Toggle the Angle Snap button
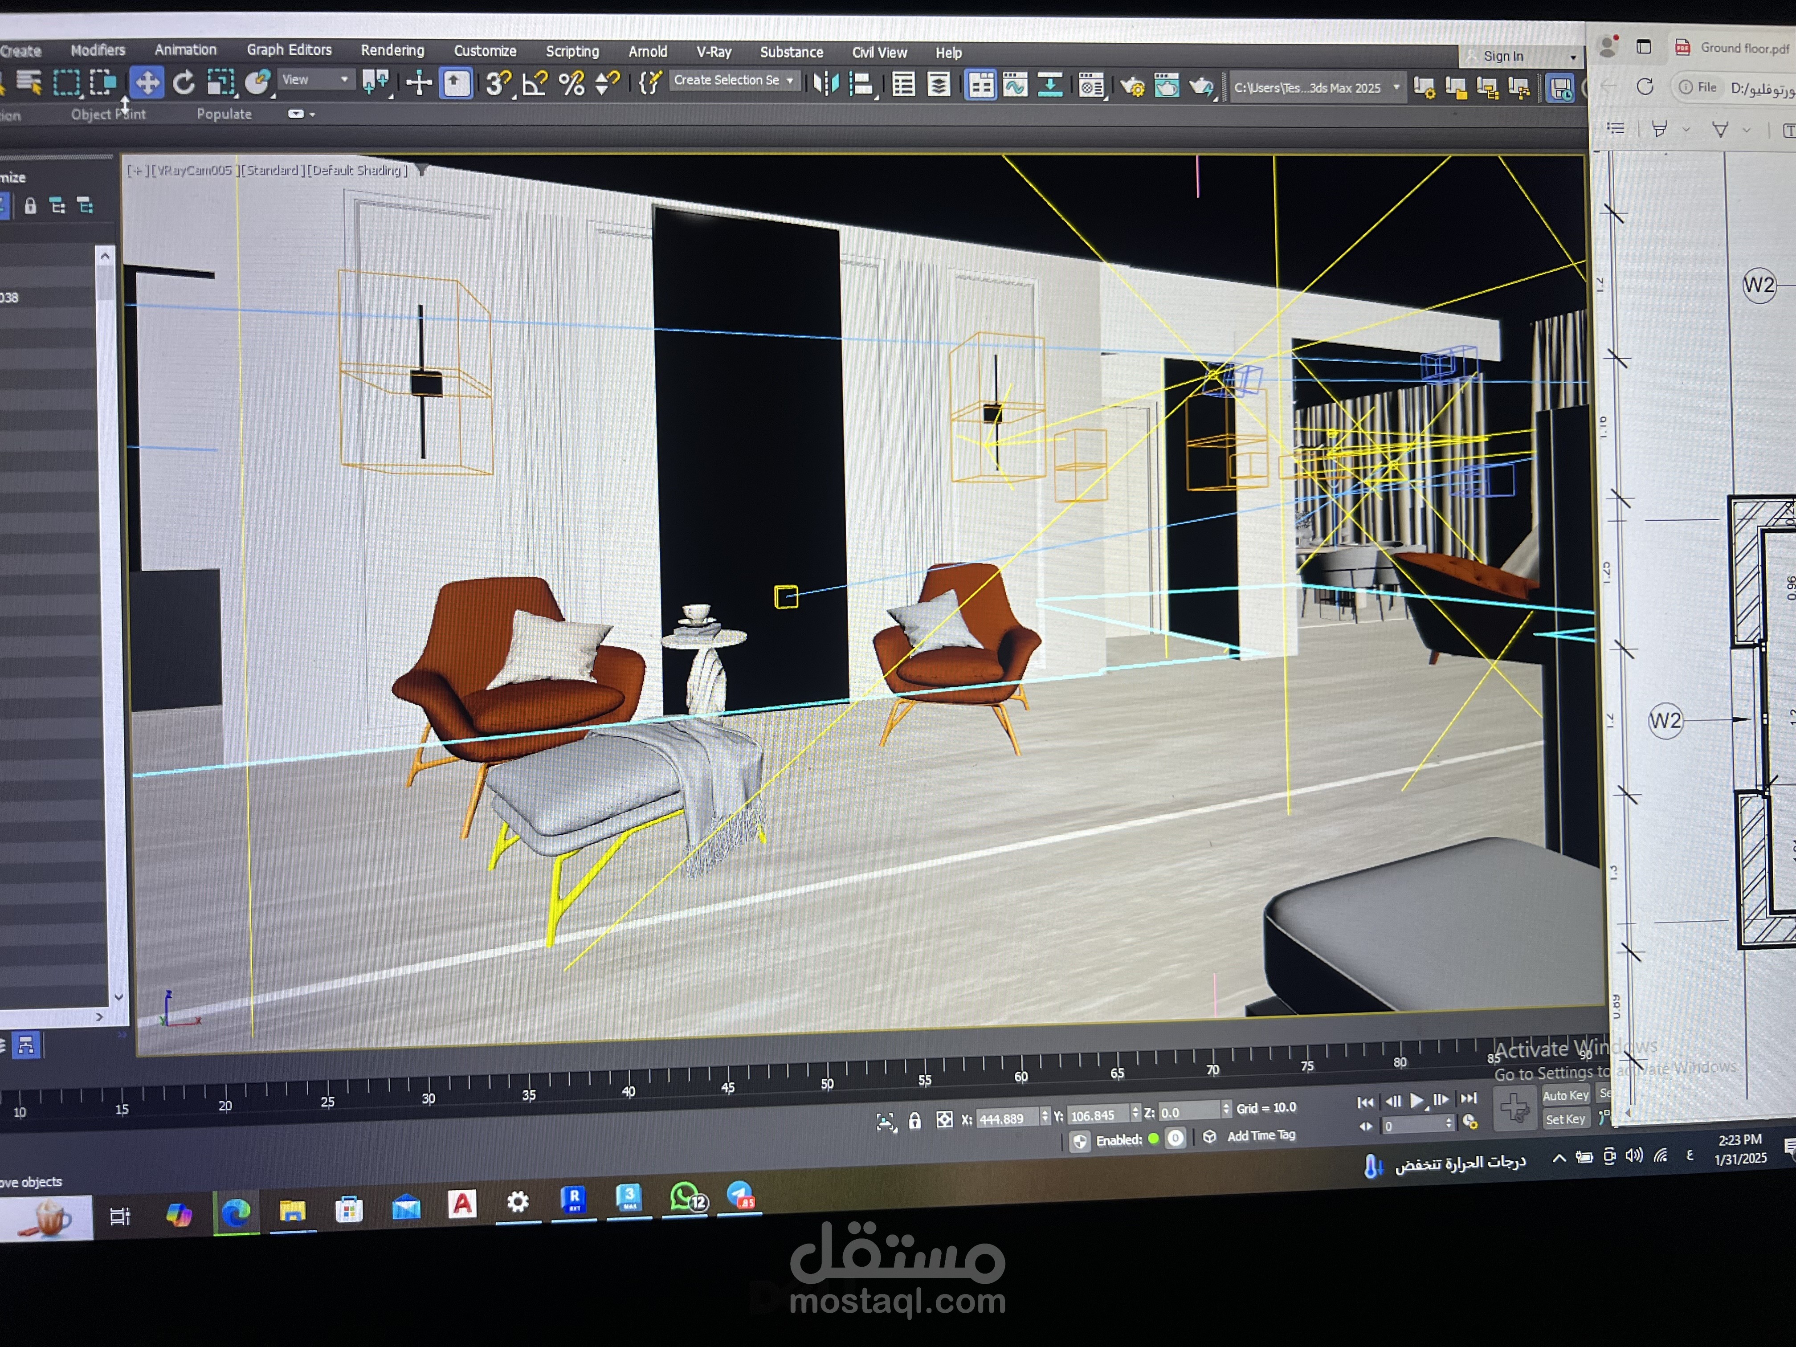Image resolution: width=1796 pixels, height=1347 pixels. pos(535,84)
